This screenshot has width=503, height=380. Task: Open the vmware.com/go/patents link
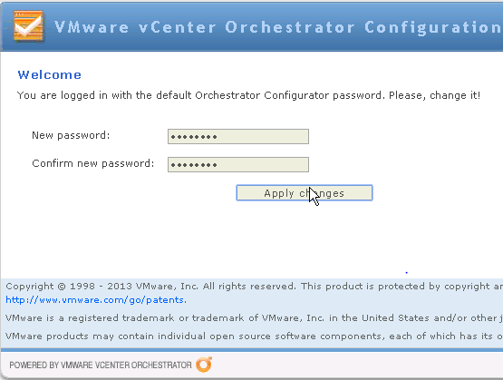(x=96, y=300)
